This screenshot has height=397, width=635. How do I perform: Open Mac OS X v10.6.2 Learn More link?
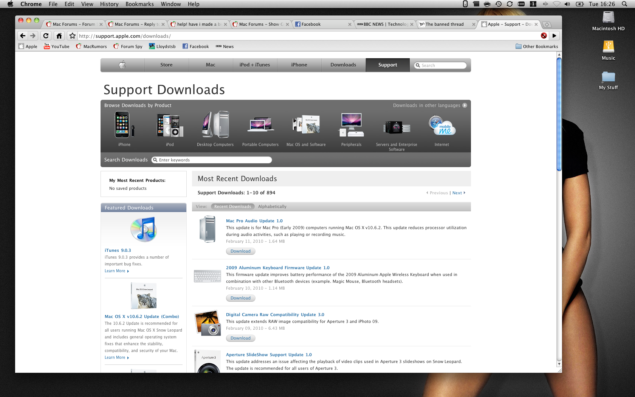point(116,358)
